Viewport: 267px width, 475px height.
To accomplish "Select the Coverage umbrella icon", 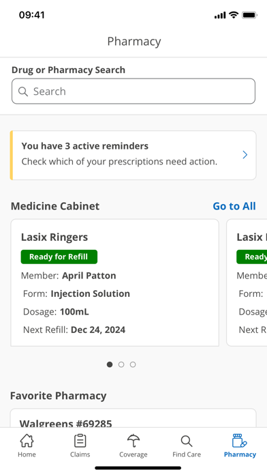I will click(133, 441).
